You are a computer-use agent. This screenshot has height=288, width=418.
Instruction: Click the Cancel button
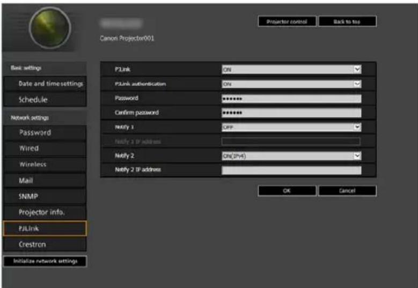(x=347, y=191)
